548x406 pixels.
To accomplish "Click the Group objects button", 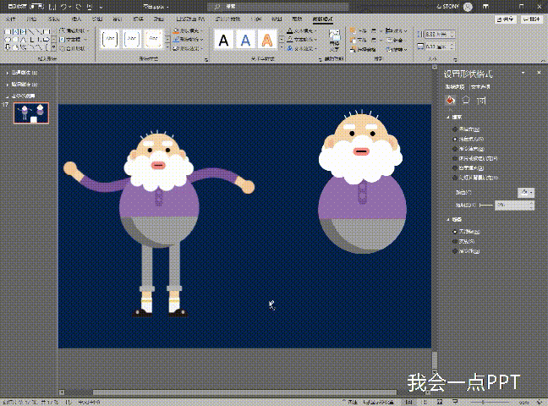I will [x=395, y=41].
